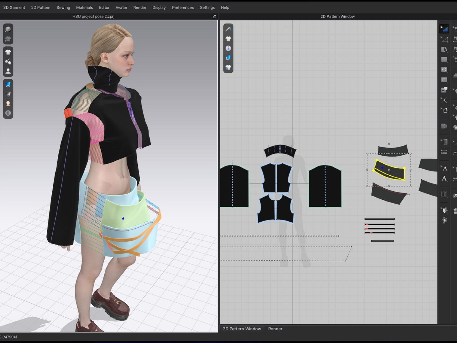Click the Add Point/Split Line tool
This screenshot has width=457, height=343.
pyautogui.click(x=444, y=100)
